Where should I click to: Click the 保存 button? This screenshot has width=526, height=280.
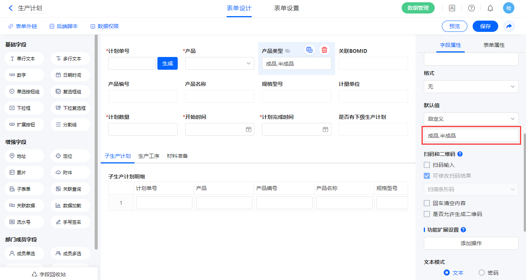(485, 26)
